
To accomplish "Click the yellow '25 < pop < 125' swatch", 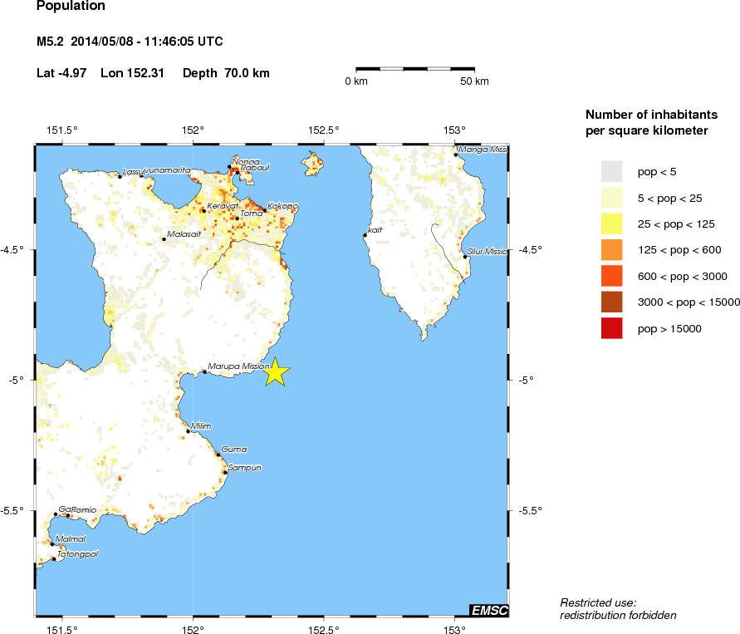I will click(x=611, y=223).
